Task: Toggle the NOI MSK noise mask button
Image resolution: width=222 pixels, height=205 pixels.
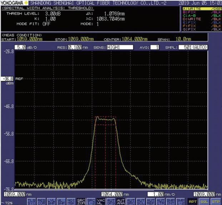Action: coord(71,201)
